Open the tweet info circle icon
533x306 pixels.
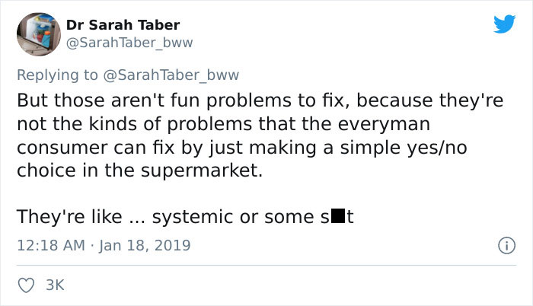pyautogui.click(x=507, y=245)
